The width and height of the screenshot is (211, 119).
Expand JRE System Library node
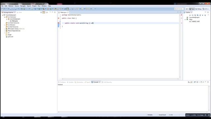click(5, 29)
